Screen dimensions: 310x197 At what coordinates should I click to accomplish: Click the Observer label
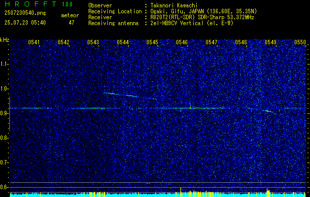(100, 5)
